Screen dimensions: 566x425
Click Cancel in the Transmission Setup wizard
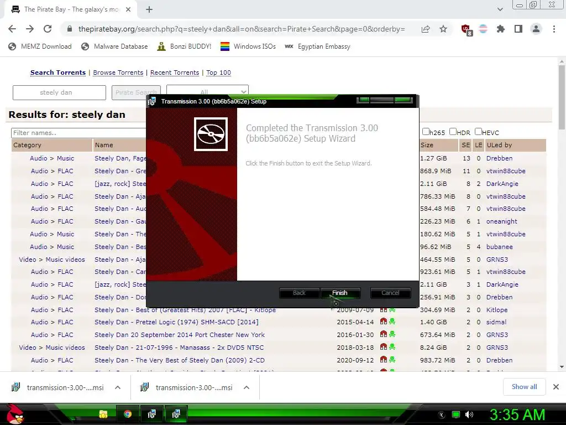(x=390, y=293)
